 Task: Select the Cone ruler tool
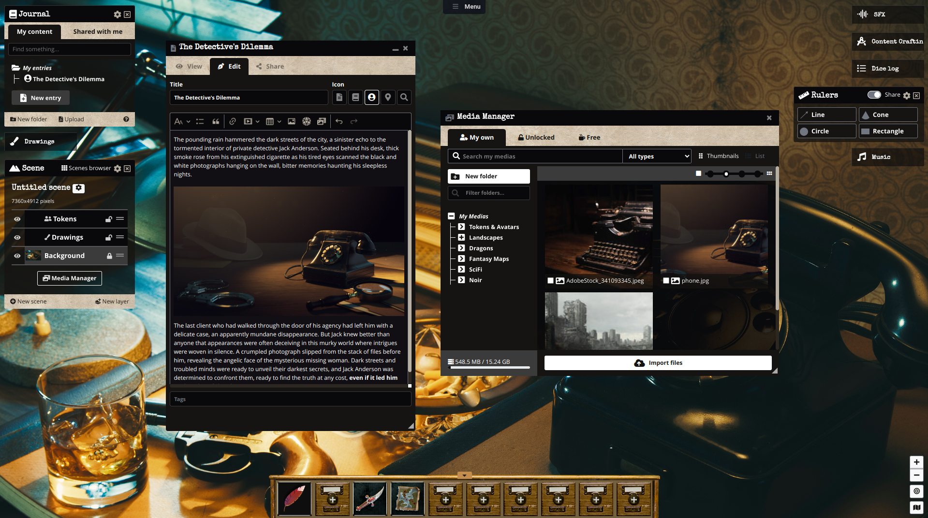[x=888, y=115]
